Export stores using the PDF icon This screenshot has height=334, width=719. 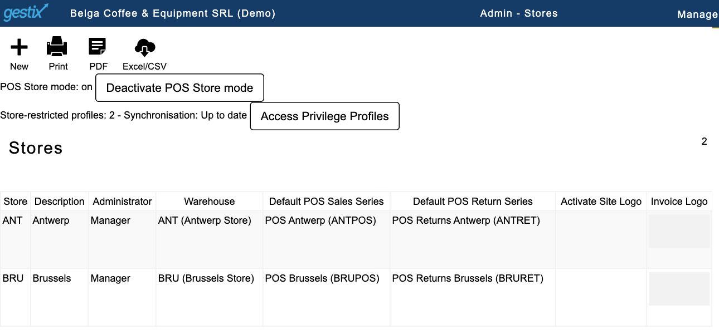98,47
